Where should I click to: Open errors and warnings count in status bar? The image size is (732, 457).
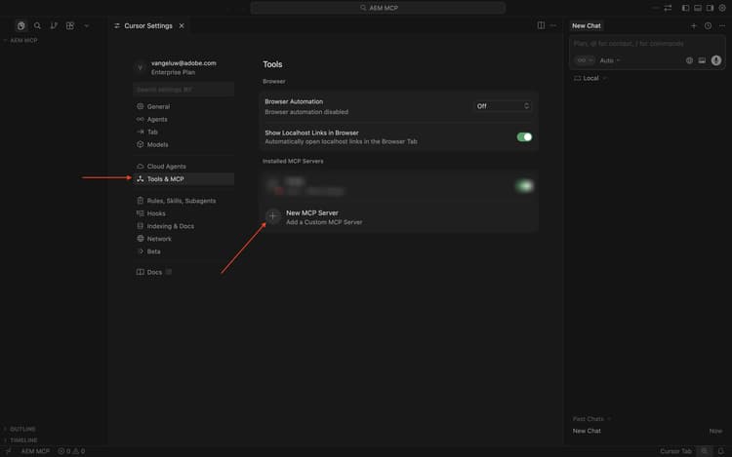pos(71,451)
